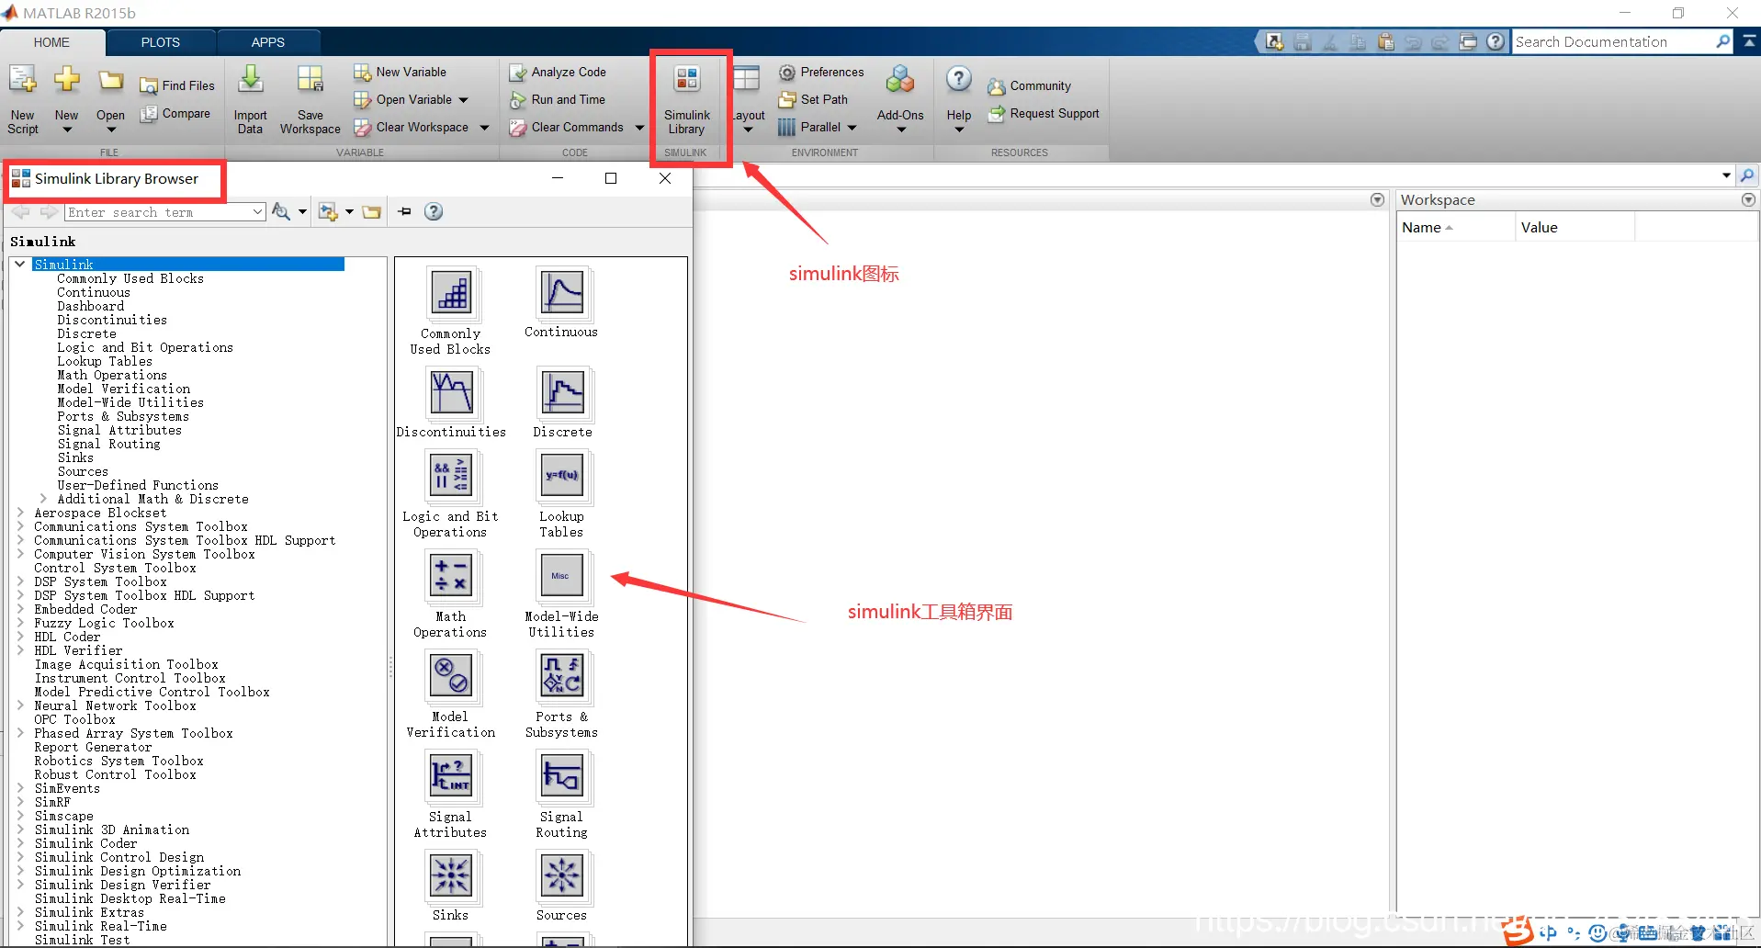This screenshot has width=1761, height=948.
Task: Click the Workspace Value column header
Action: click(1575, 227)
